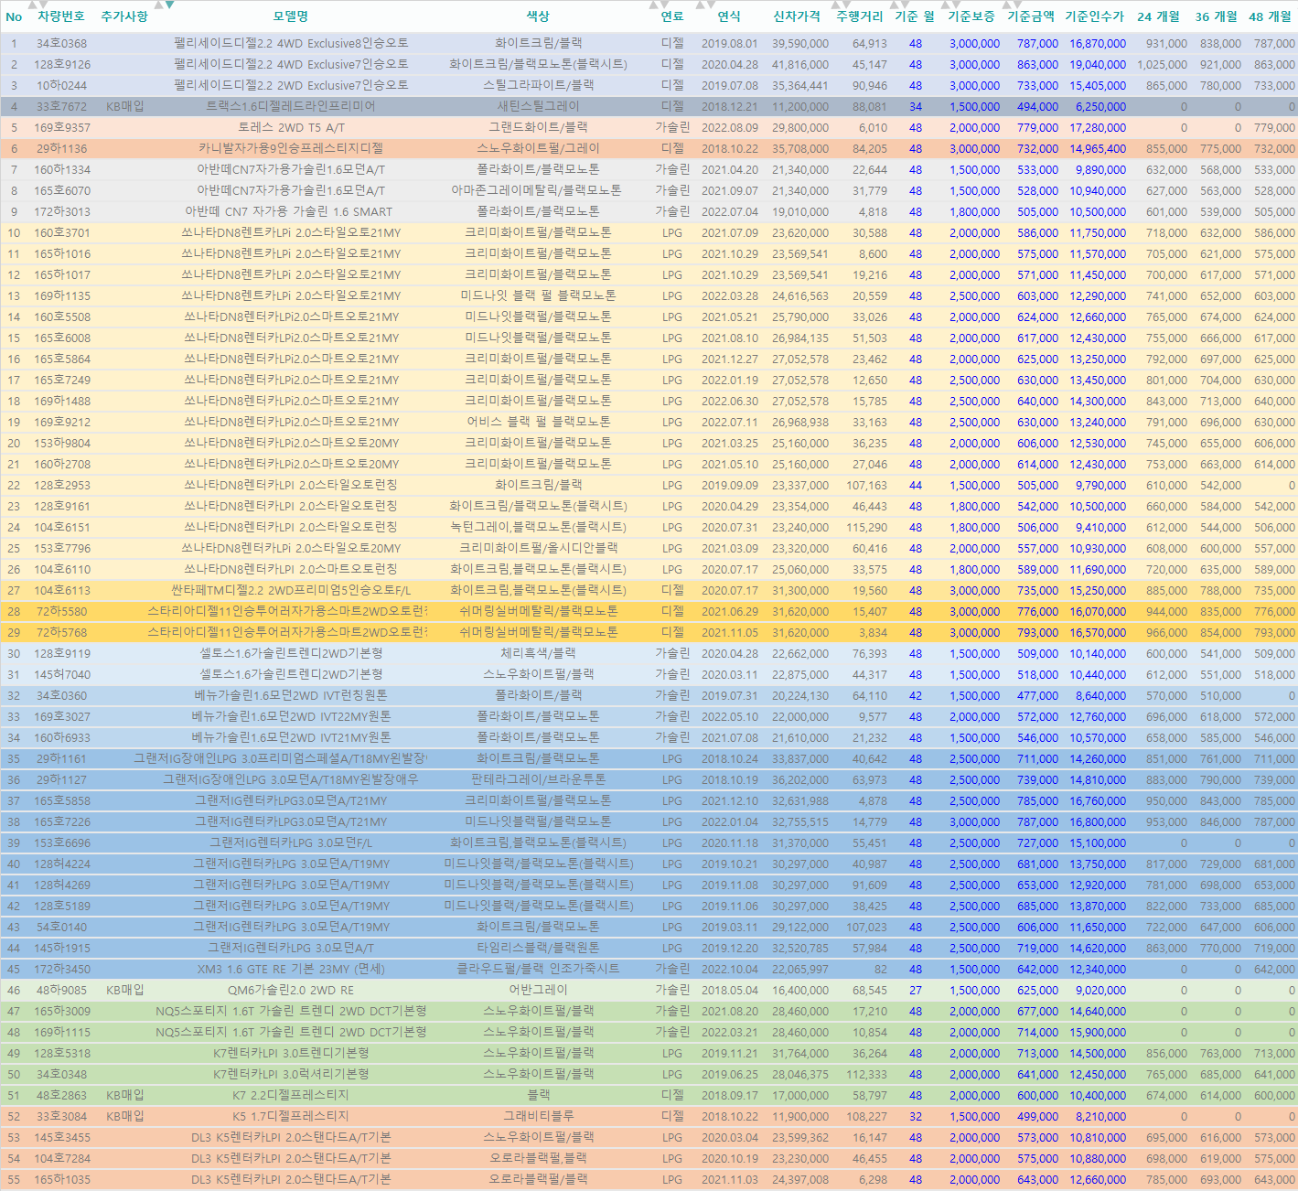
Task: Click the 기준보증 column header
Action: point(971,16)
